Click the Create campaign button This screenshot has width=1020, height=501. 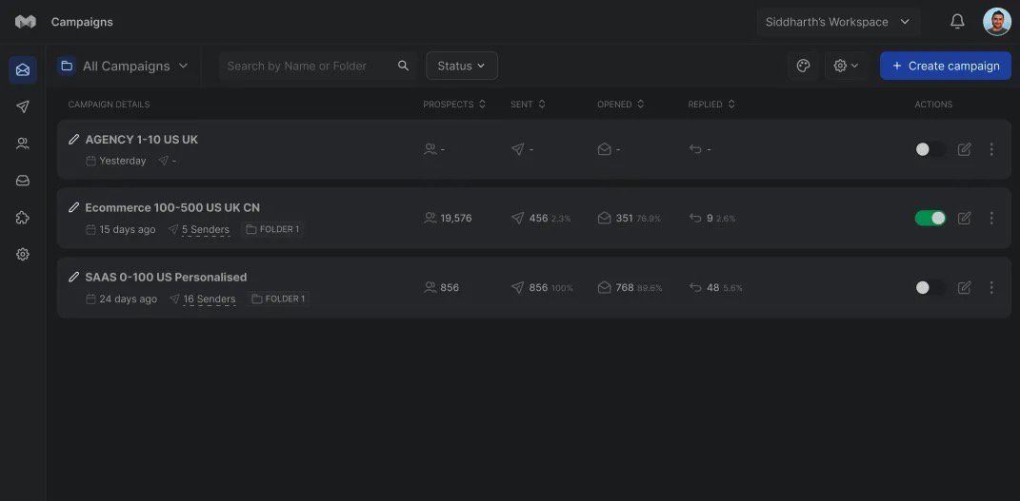945,66
